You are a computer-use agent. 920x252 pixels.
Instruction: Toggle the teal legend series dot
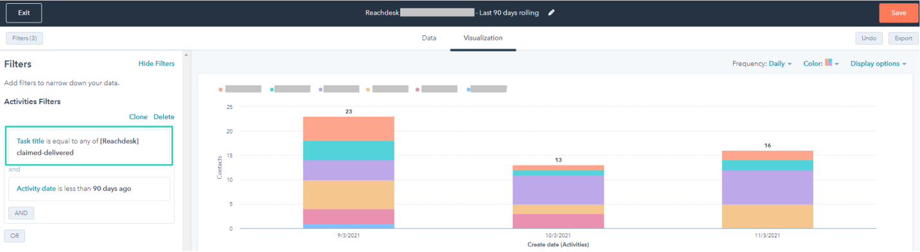click(x=272, y=90)
